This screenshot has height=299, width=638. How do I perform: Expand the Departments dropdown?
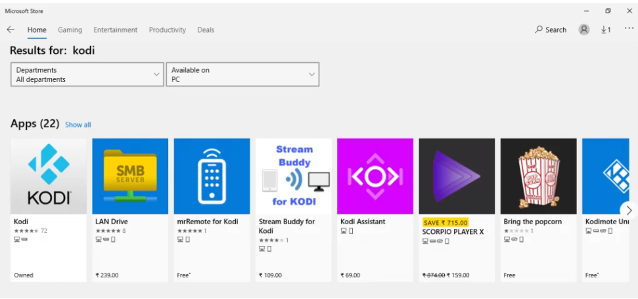(x=87, y=74)
